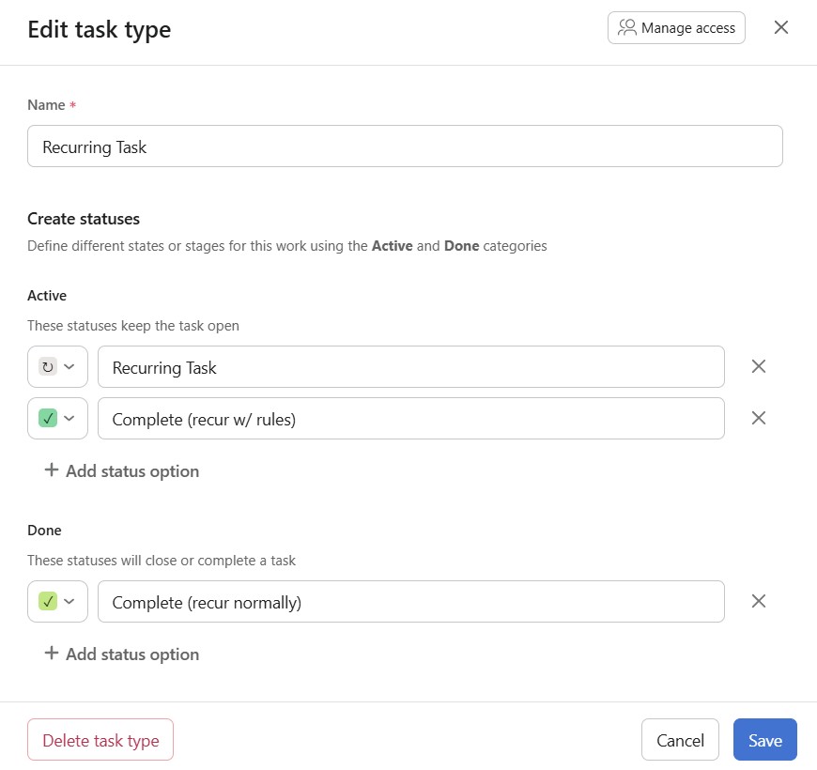
Task: Remove the Recurring Task status option
Action: (759, 366)
